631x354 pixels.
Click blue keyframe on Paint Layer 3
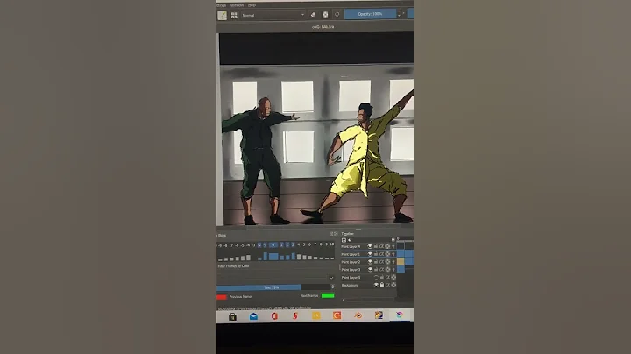[401, 269]
